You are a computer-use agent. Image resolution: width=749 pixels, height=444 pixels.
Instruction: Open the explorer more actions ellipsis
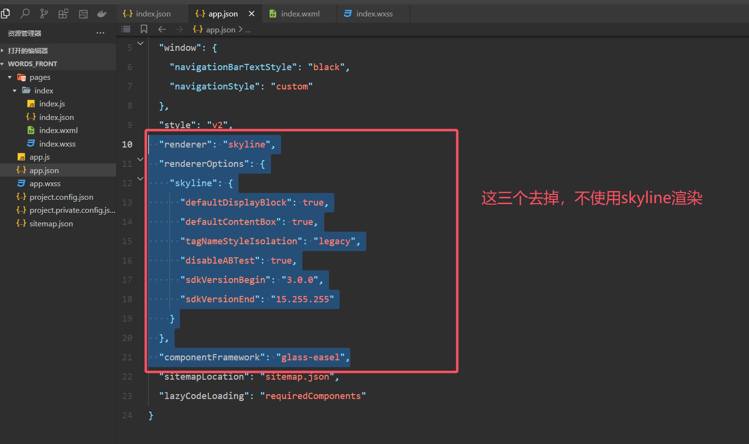100,33
